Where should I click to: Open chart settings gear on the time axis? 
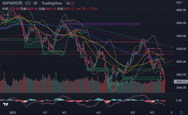(x=181, y=112)
